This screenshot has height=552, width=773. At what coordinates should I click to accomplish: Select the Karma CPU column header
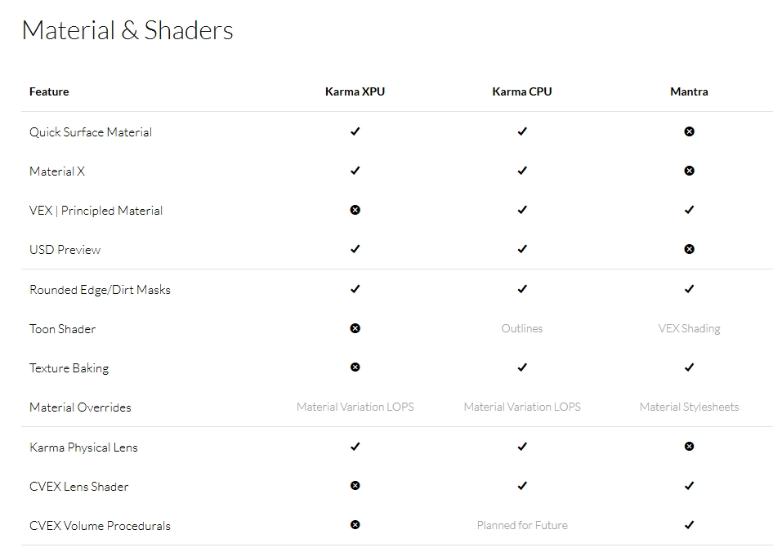pos(522,91)
